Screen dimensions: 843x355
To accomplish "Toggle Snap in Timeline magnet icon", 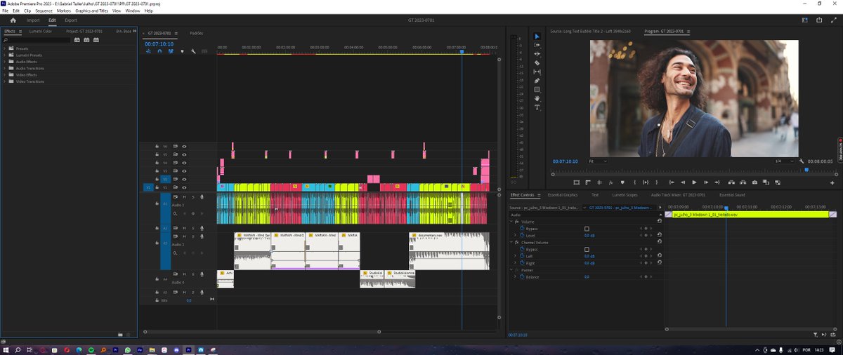I will [x=159, y=51].
